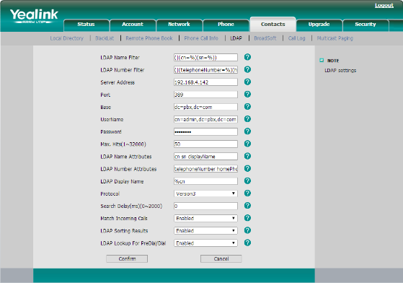Screen dimensions: 403x283
Task: Click help icon beside Password field
Action: (247, 131)
